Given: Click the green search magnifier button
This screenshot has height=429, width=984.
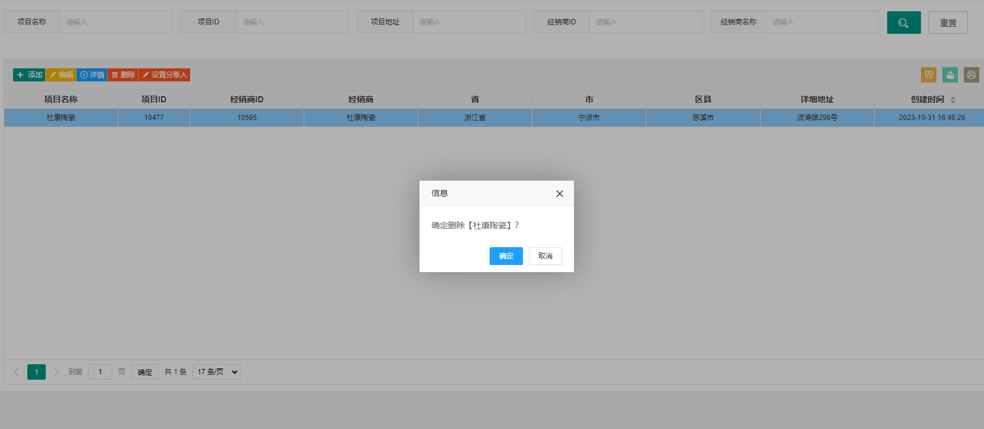Looking at the screenshot, I should [904, 23].
